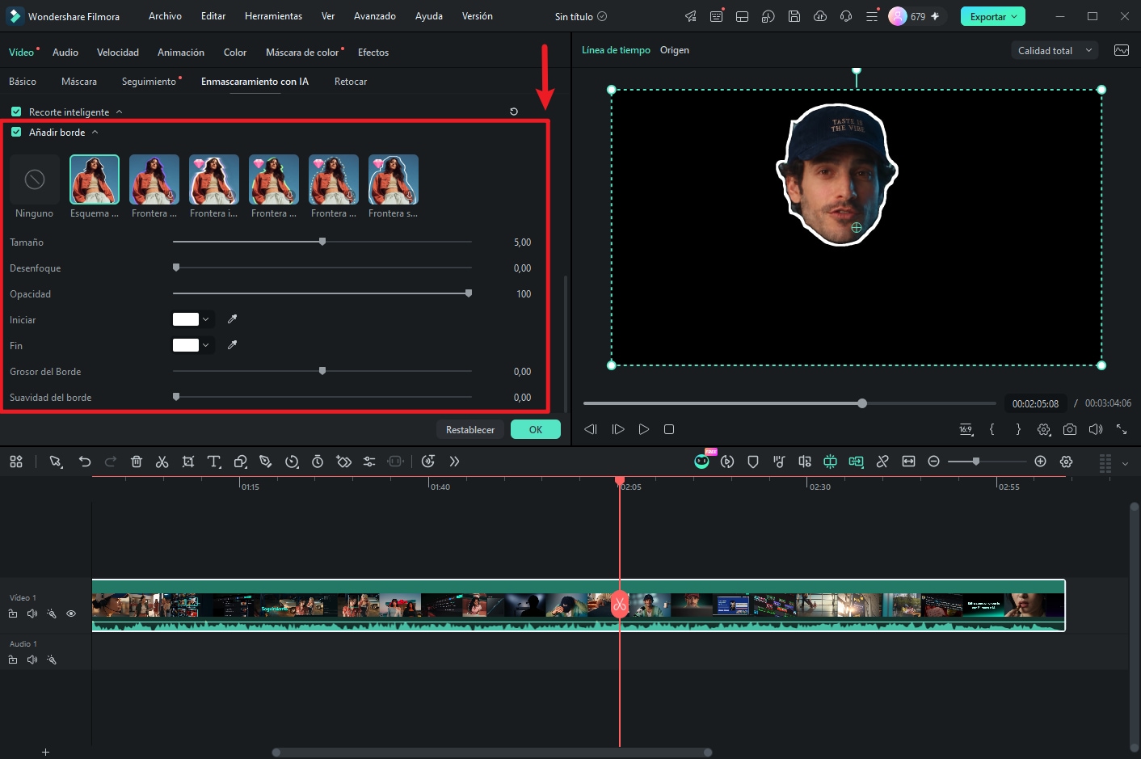Click the save project icon in title bar

[x=794, y=16]
